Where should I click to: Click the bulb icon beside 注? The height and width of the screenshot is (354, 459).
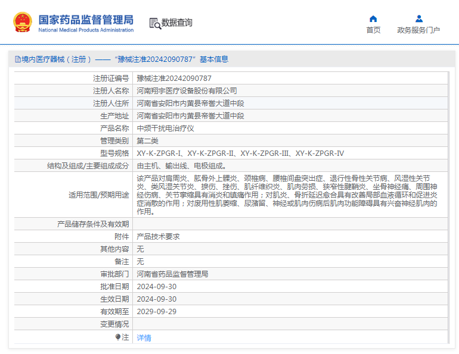(x=117, y=337)
